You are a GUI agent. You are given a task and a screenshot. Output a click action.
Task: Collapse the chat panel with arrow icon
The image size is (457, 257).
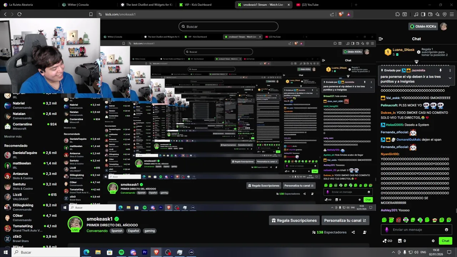tap(381, 39)
